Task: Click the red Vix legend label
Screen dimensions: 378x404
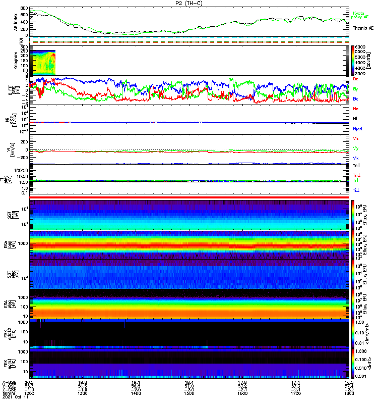Action: (x=356, y=138)
